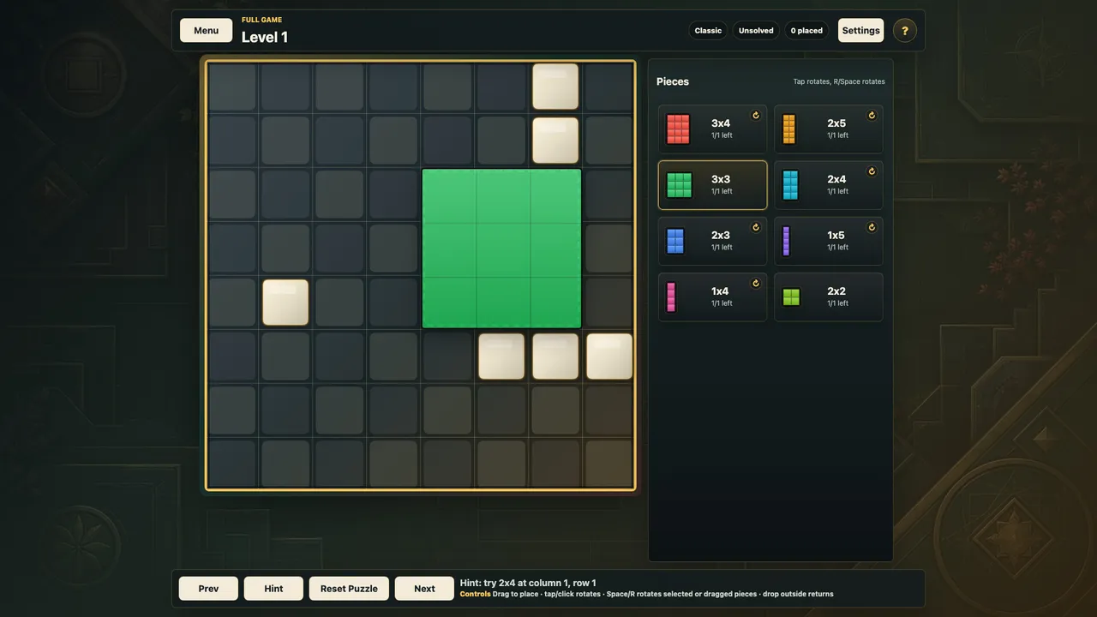Rotate the 3x4 piece with its rotate icon
Viewport: 1097px width, 617px height.
(x=756, y=115)
